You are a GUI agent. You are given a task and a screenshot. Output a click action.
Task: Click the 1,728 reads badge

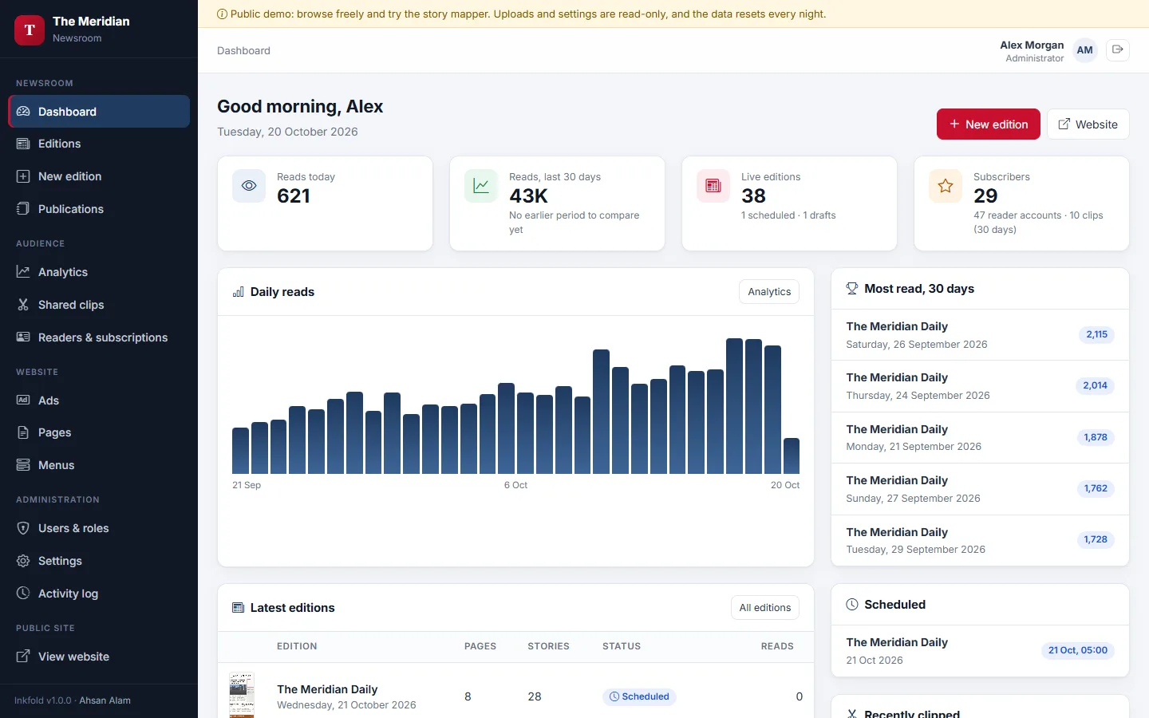(1096, 539)
